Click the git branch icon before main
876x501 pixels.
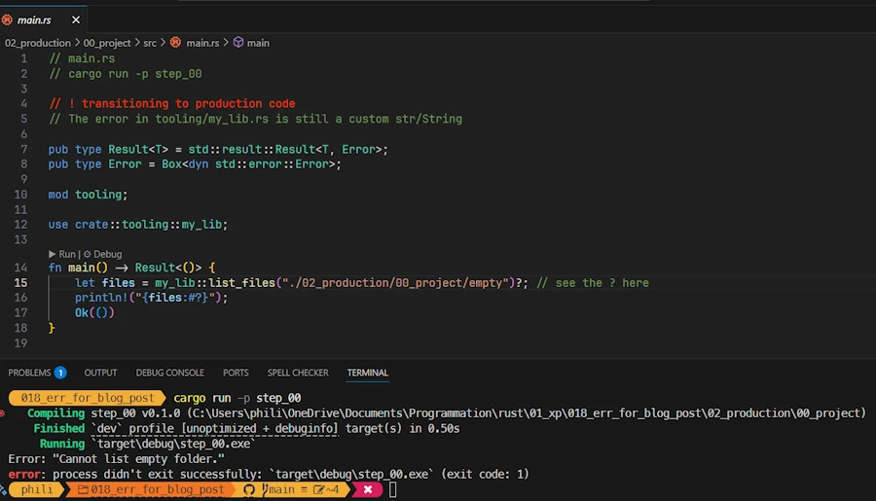coord(265,490)
